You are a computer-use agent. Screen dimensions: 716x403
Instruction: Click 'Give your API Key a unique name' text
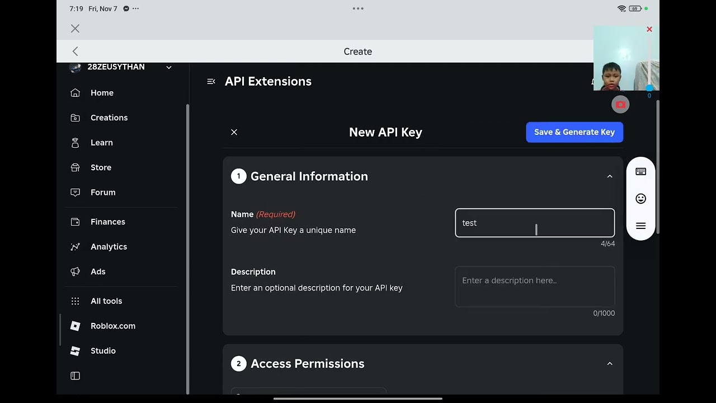point(293,230)
